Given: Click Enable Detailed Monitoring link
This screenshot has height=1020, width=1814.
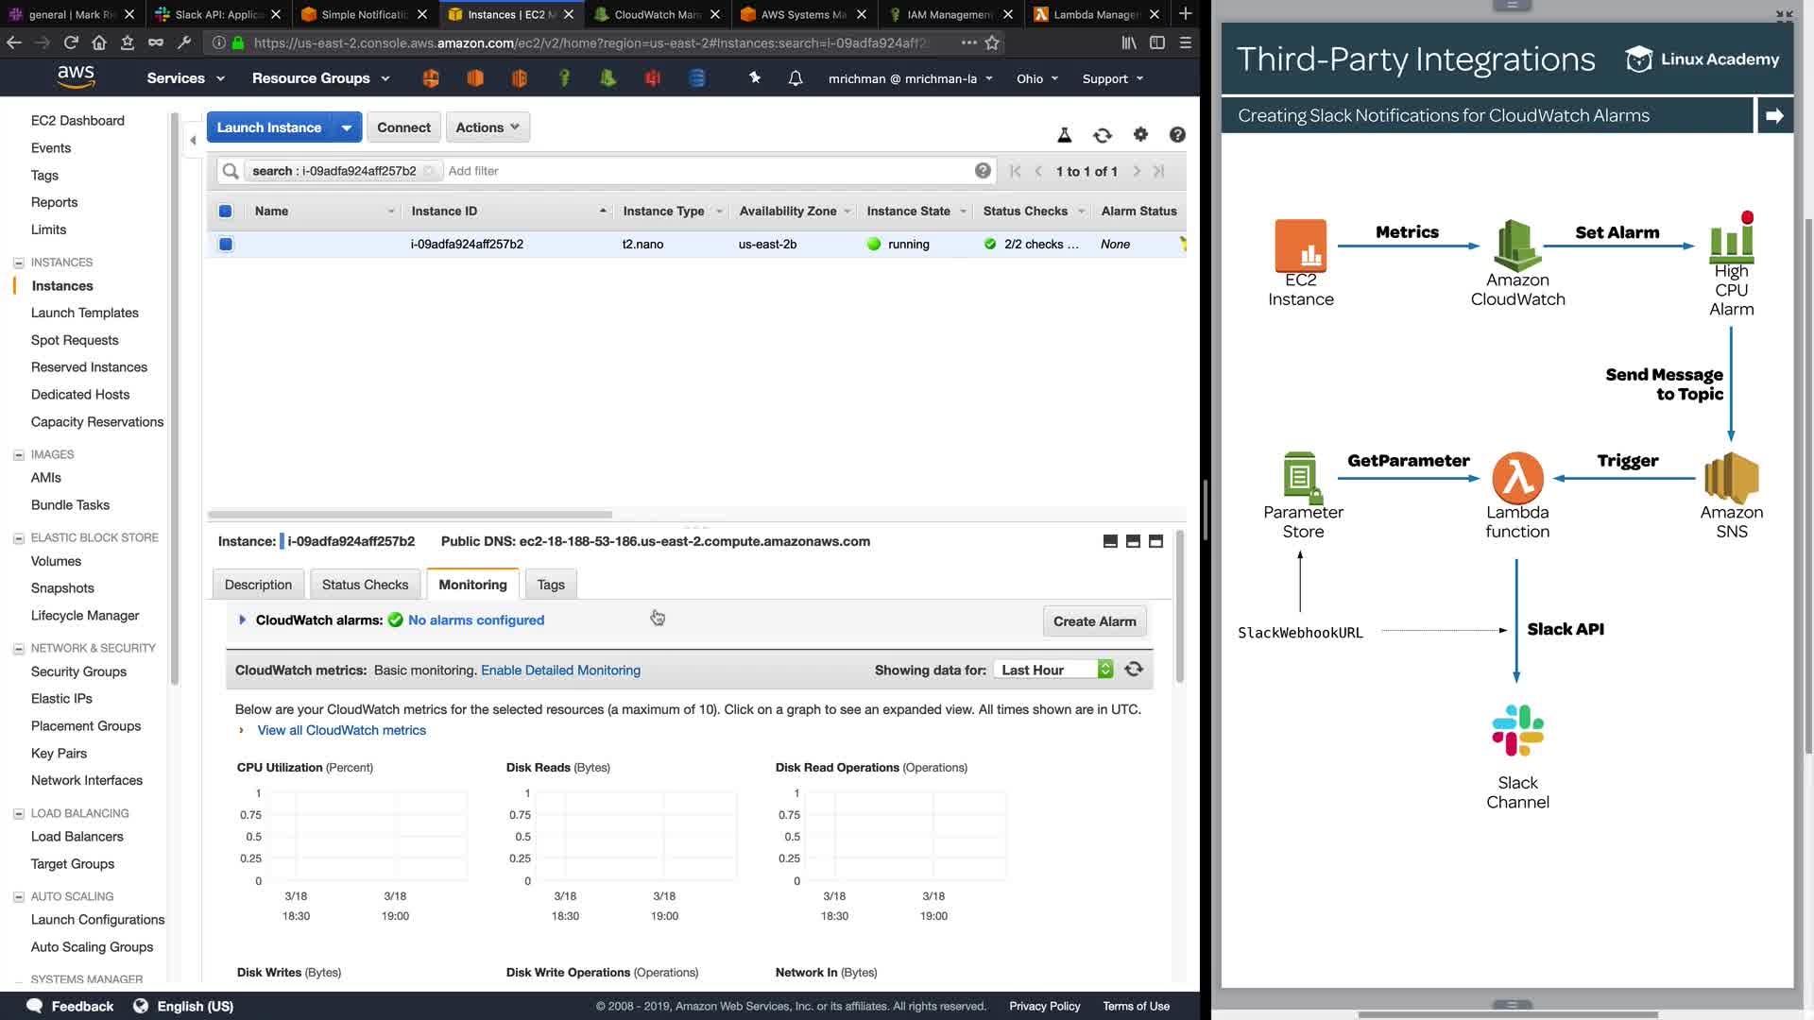Looking at the screenshot, I should 560,671.
